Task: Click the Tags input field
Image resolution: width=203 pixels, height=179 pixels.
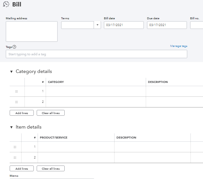Action: coord(96,54)
